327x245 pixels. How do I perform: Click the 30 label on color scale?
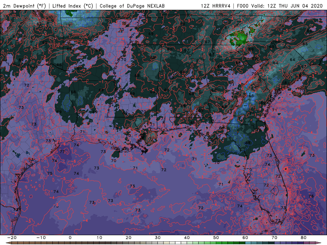[x=158, y=238]
